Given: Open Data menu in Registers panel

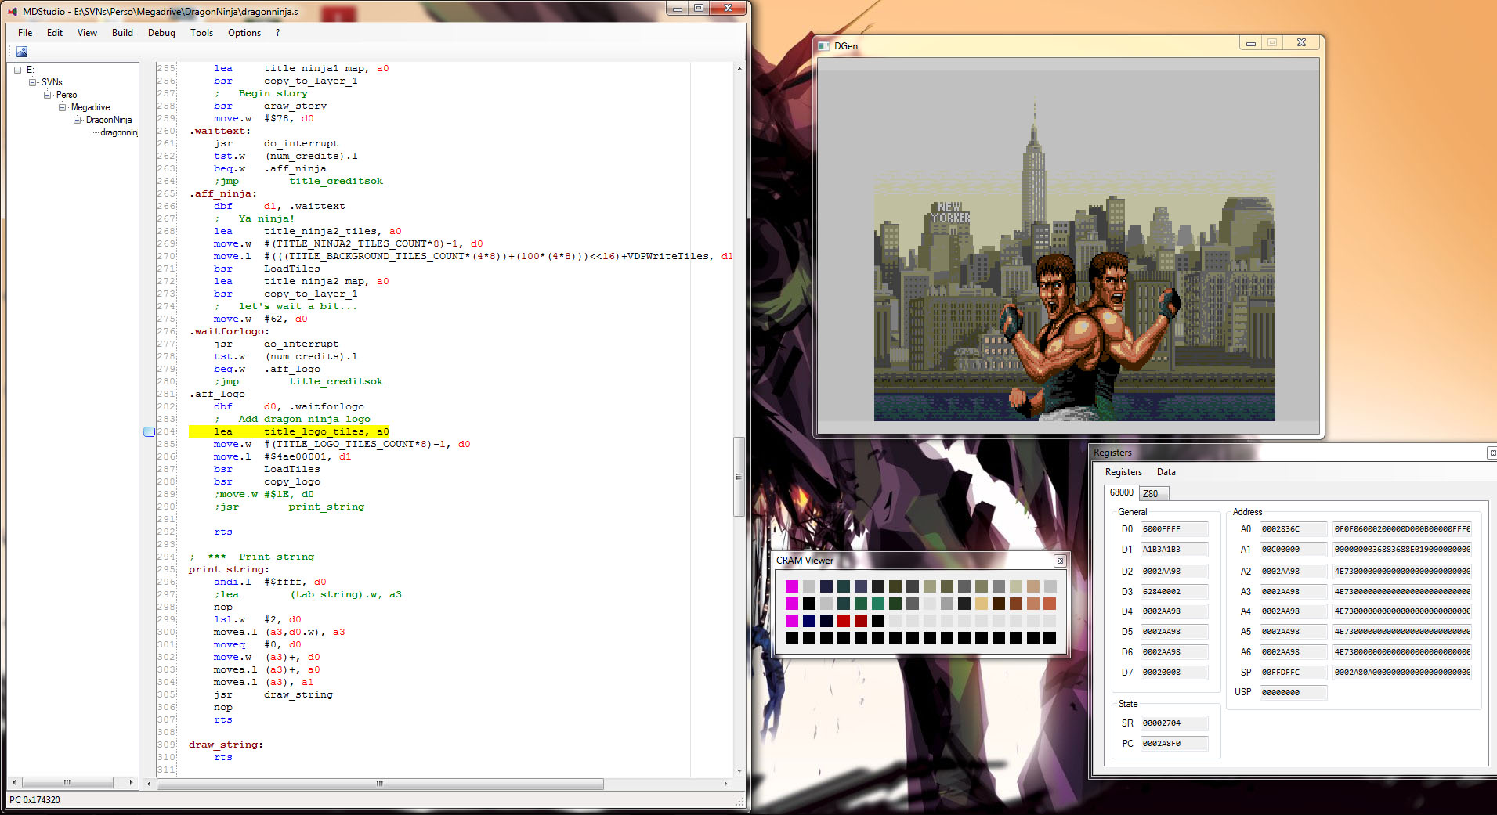Looking at the screenshot, I should pyautogui.click(x=1166, y=472).
